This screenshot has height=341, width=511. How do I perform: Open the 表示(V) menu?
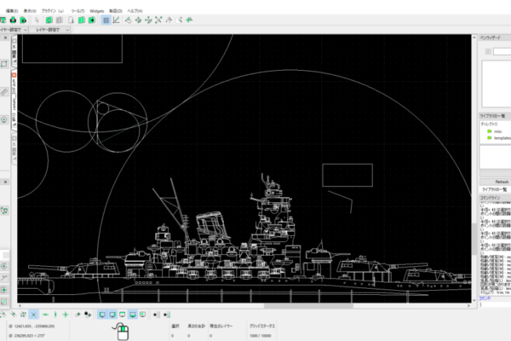pyautogui.click(x=30, y=11)
